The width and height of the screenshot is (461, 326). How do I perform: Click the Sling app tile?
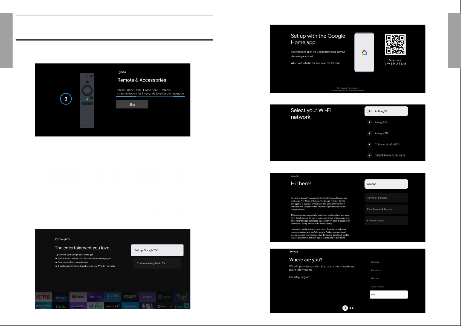(95, 306)
